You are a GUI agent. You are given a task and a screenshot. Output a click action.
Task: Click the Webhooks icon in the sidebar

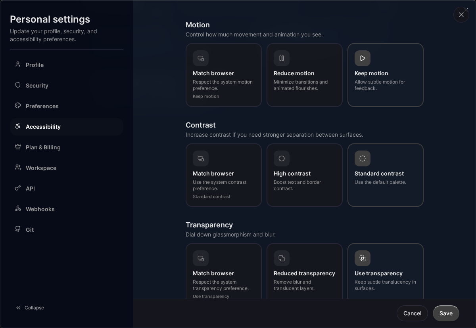[x=18, y=209]
